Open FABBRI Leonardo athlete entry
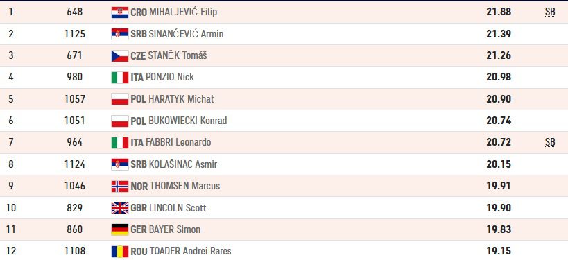Image resolution: width=568 pixels, height=260 pixels. click(x=178, y=142)
